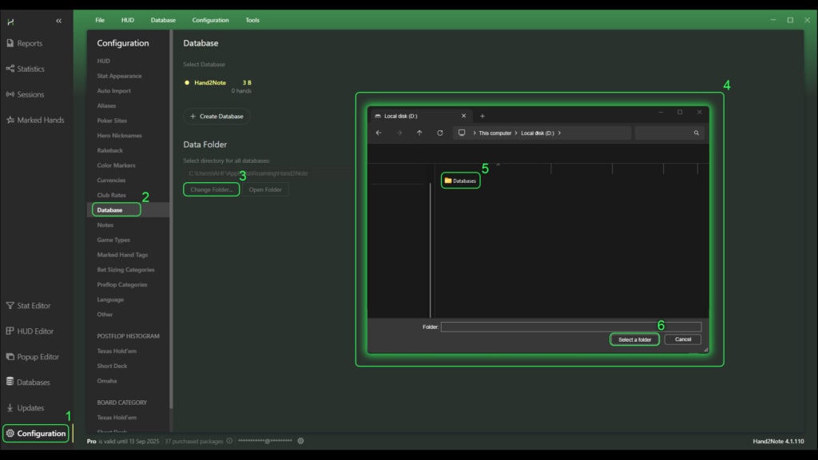Image resolution: width=818 pixels, height=460 pixels.
Task: Cancel the folder selection dialog
Action: tap(683, 339)
